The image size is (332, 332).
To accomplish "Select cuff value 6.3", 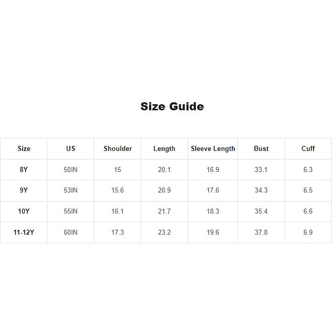I will (x=308, y=170).
